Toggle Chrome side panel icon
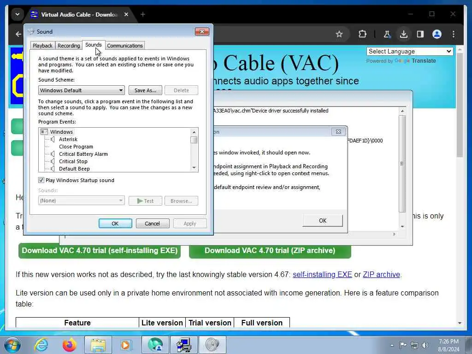 pyautogui.click(x=420, y=34)
